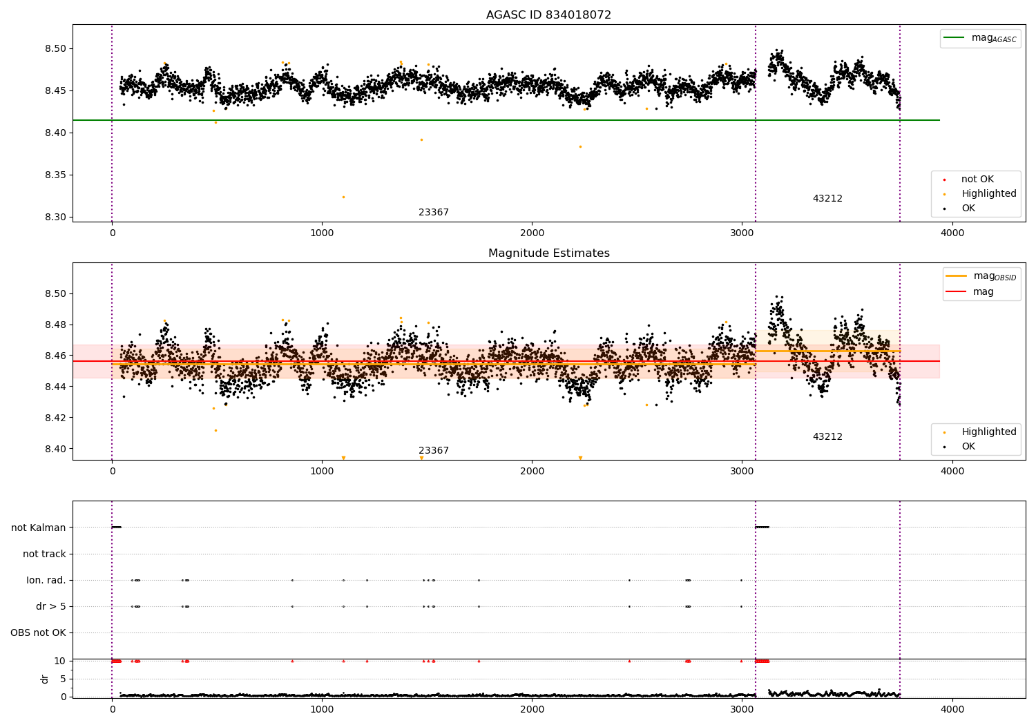Click 'OK' legend entry in AGASC ID plot
Screen dimensions: 1036x725
968,209
